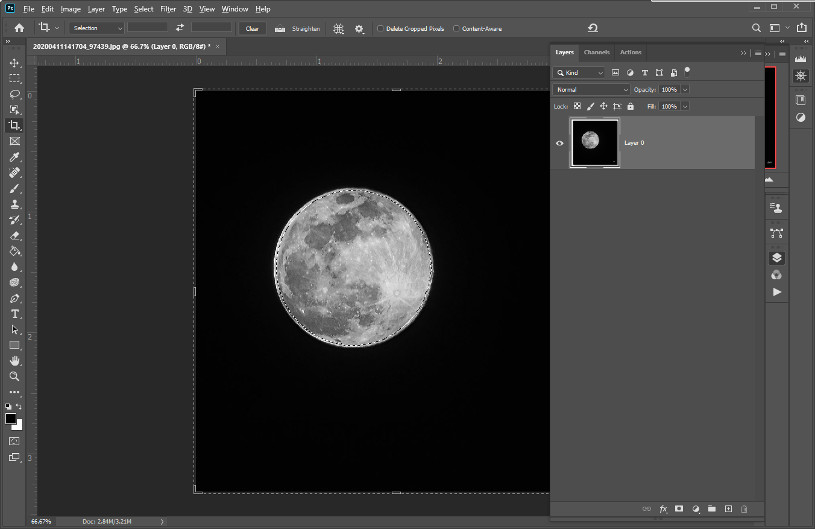Select the Sponge tool

14,282
